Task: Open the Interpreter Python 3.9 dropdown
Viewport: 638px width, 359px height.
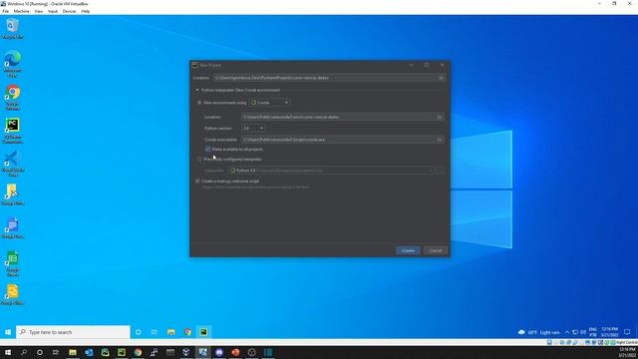Action: [x=331, y=171]
